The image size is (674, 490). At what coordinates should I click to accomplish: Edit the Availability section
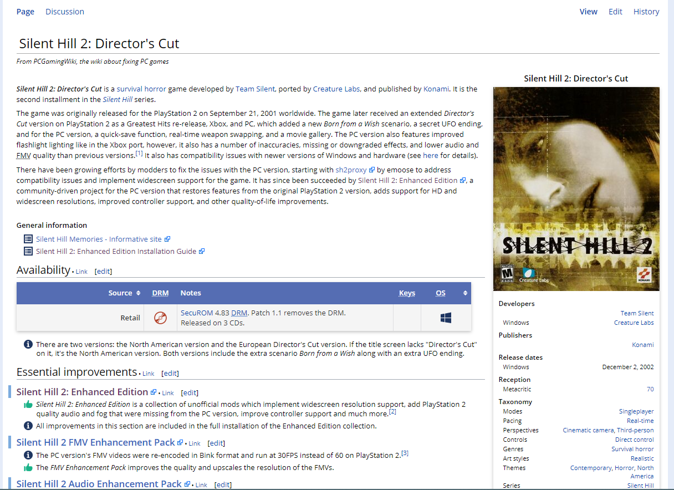pos(103,272)
